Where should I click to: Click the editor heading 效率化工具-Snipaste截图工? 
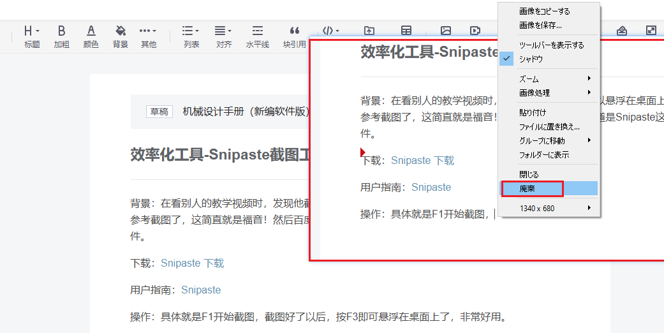coord(220,154)
